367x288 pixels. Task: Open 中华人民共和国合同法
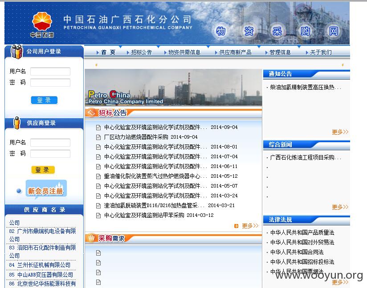click(x=297, y=252)
